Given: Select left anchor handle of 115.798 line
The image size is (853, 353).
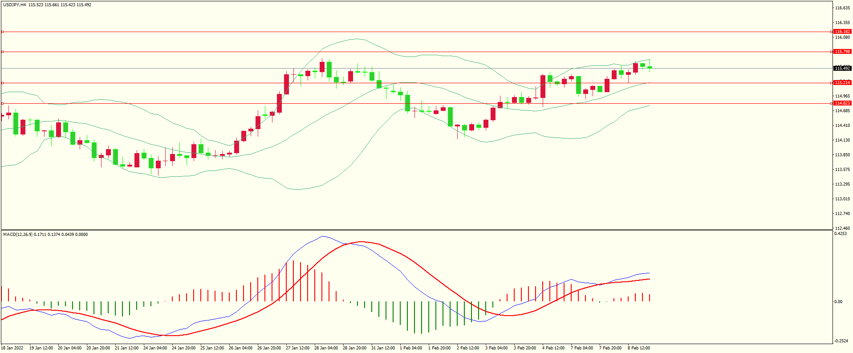Looking at the screenshot, I should pyautogui.click(x=2, y=52).
